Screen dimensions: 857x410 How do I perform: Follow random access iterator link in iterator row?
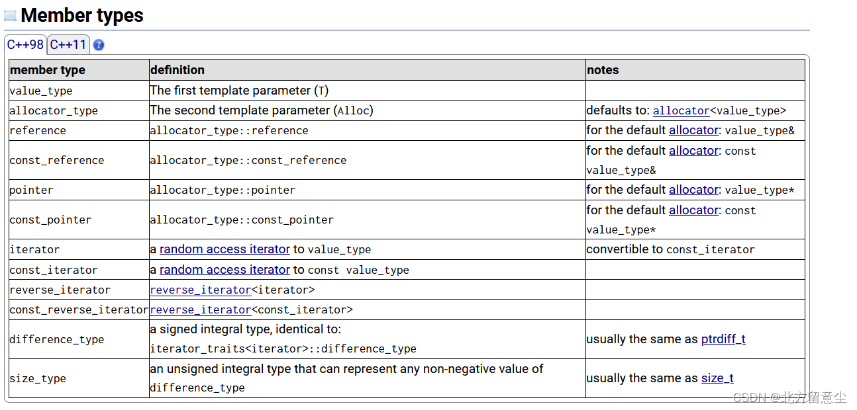tap(225, 249)
